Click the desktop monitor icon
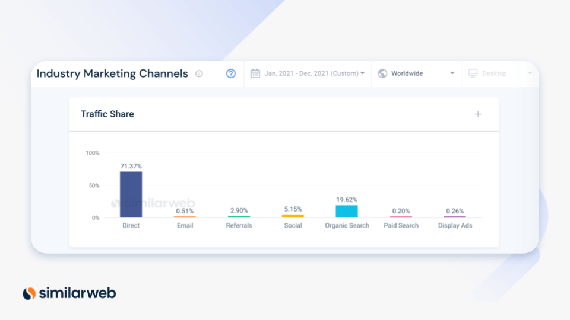The height and width of the screenshot is (320, 570). (x=473, y=74)
